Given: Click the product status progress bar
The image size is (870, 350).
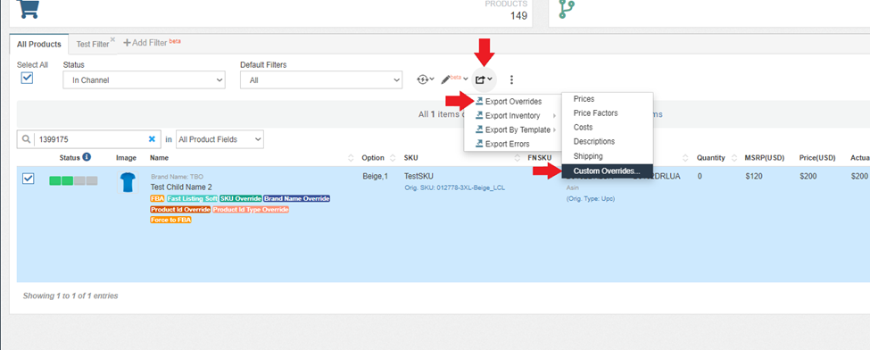Looking at the screenshot, I should (73, 180).
